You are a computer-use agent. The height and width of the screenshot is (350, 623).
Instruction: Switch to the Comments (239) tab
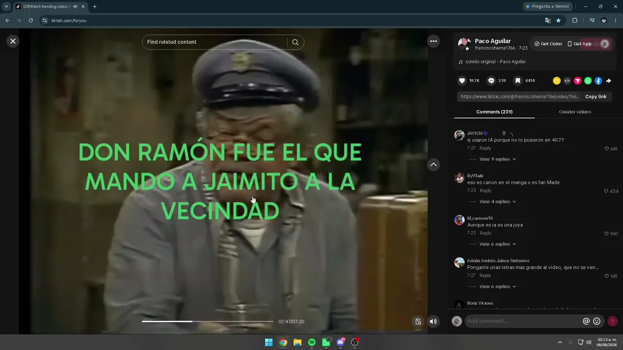[494, 112]
